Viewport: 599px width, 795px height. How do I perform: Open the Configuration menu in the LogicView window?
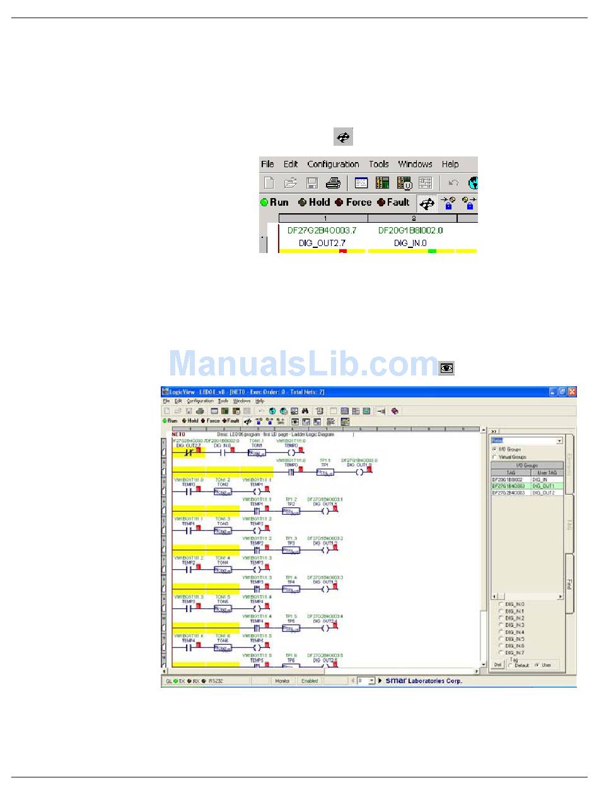[x=201, y=401]
